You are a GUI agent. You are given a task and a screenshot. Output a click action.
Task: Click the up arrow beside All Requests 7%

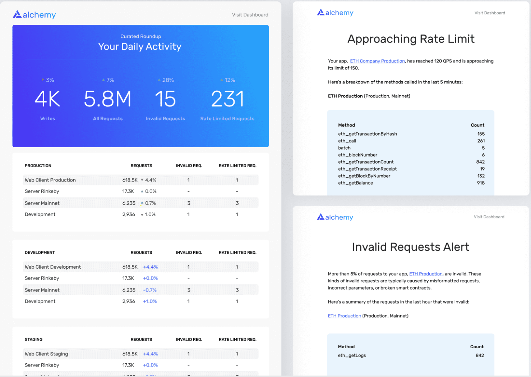pyautogui.click(x=103, y=80)
